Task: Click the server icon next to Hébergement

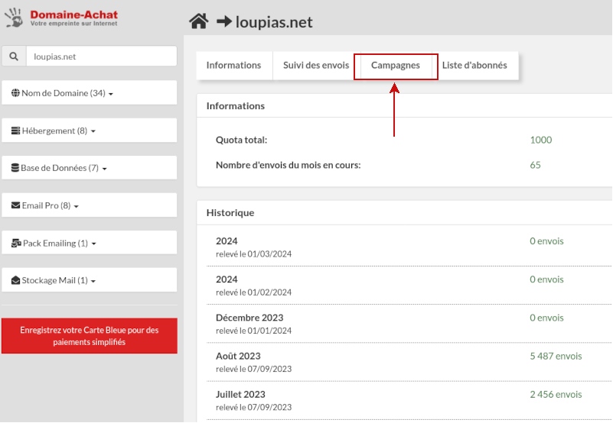Action: point(15,131)
